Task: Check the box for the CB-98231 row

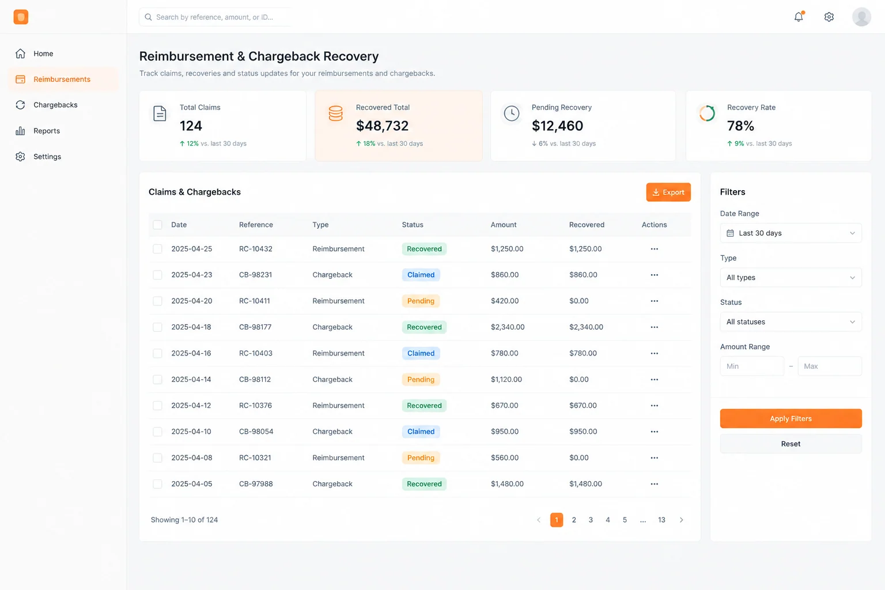Action: coord(157,275)
